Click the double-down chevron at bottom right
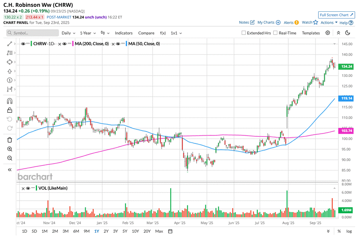363x238 pixels. 328,231
